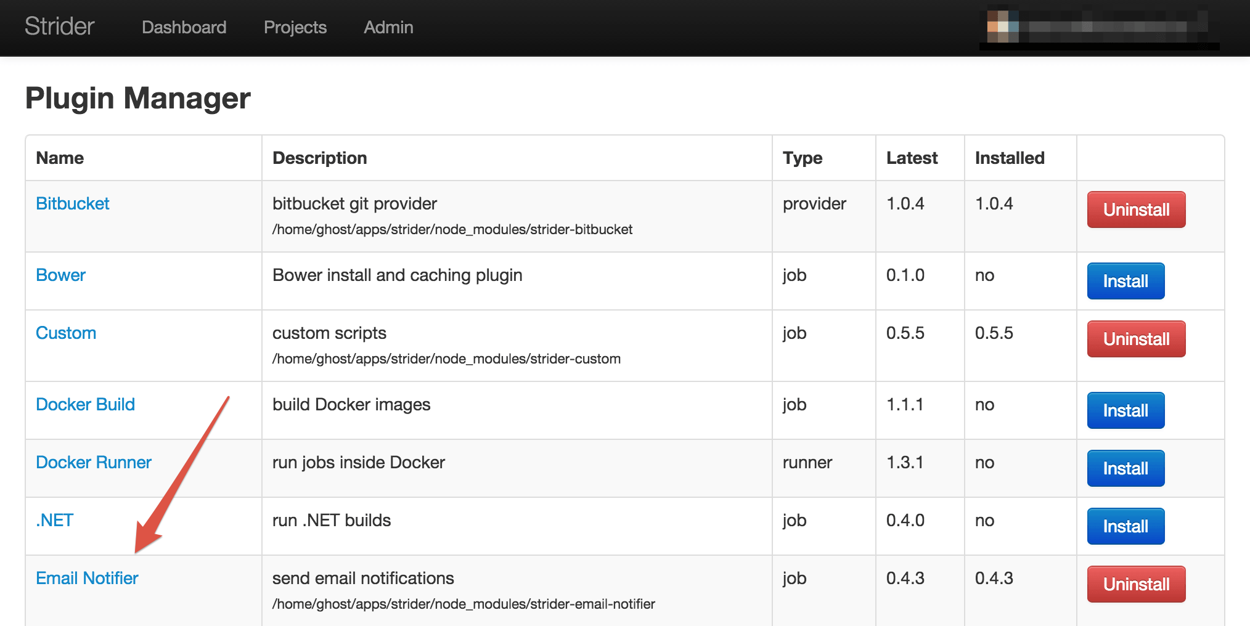This screenshot has height=626, width=1250.
Task: Select the 'run .NET builds' description
Action: 332,520
